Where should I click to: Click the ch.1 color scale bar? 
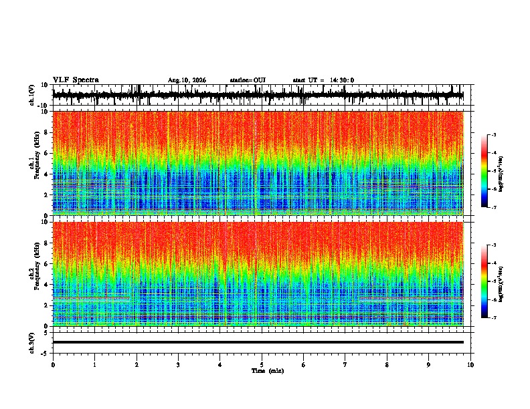484,171
